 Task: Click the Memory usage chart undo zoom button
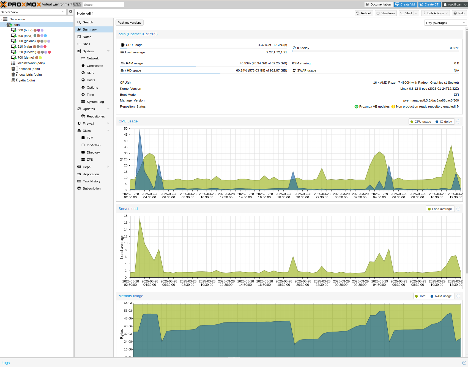pyautogui.click(x=458, y=296)
